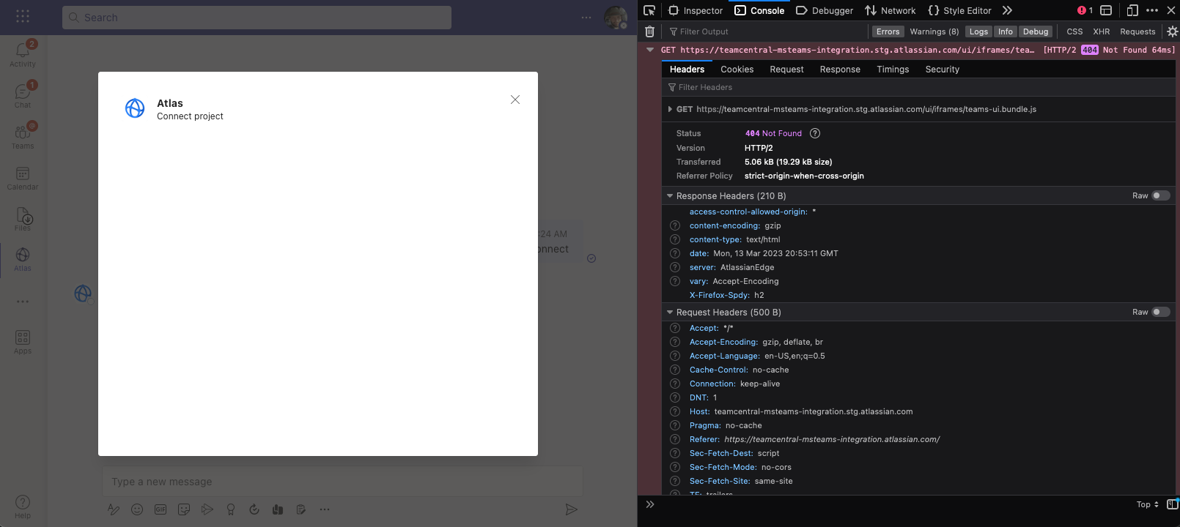This screenshot has height=527, width=1180.
Task: Toggle Raw view for Request Headers
Action: tap(1161, 312)
